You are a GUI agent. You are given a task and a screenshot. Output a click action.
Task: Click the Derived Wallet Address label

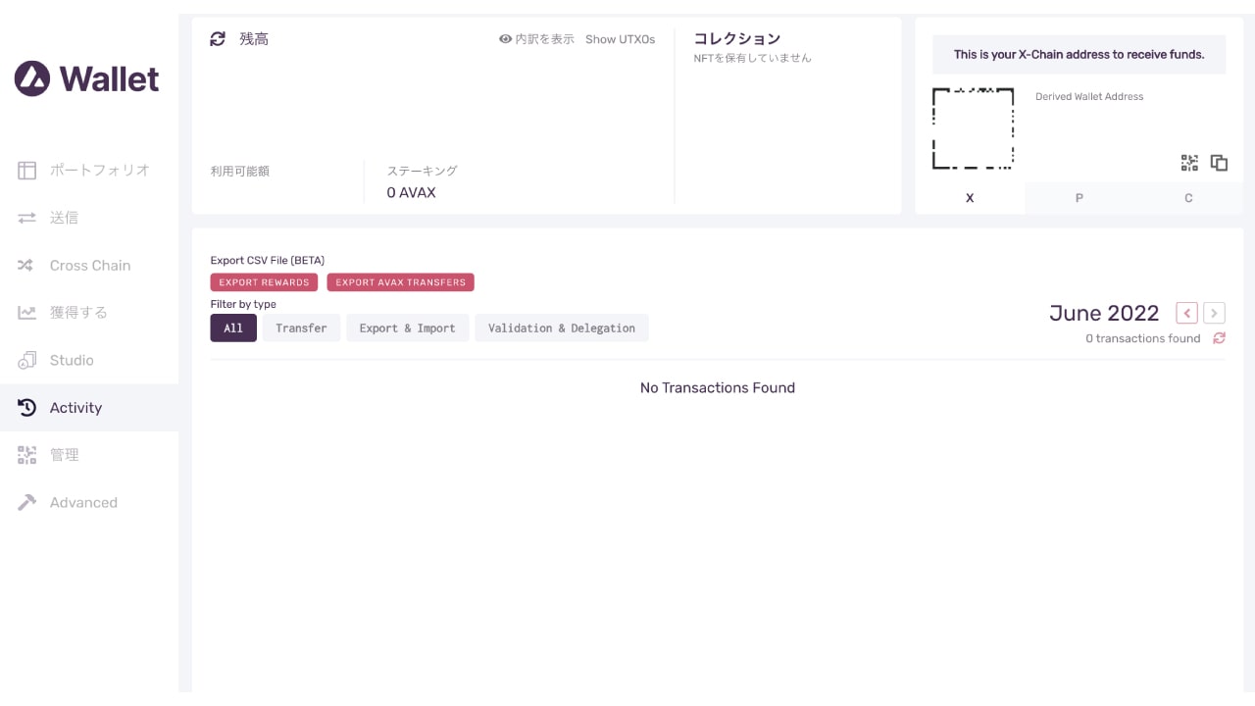click(x=1089, y=96)
